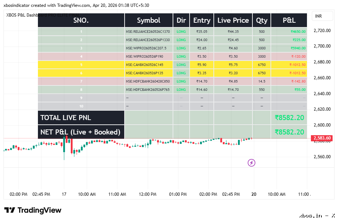This screenshot has width=338, height=221.
Task: Open the INR currency selector
Action: point(322,16)
